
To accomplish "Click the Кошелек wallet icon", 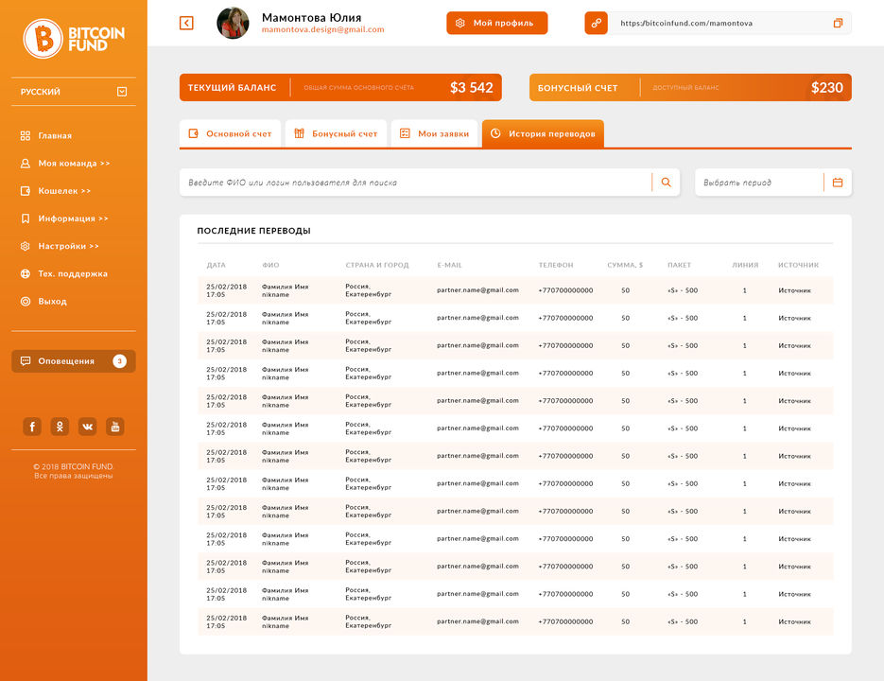I will click(x=26, y=191).
